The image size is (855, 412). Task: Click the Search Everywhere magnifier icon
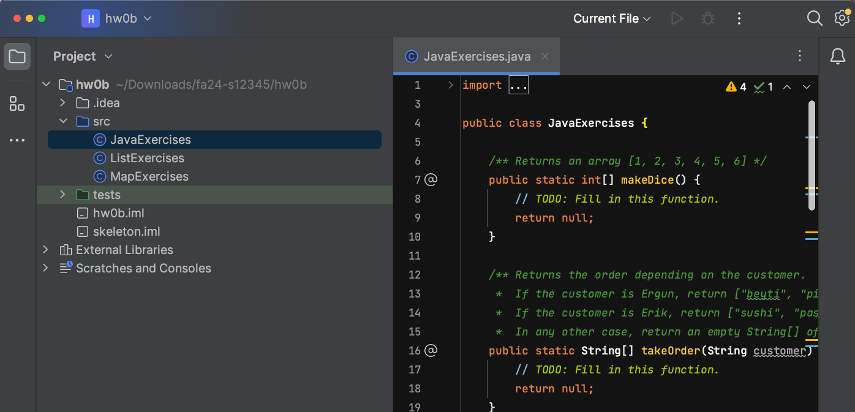coord(815,18)
